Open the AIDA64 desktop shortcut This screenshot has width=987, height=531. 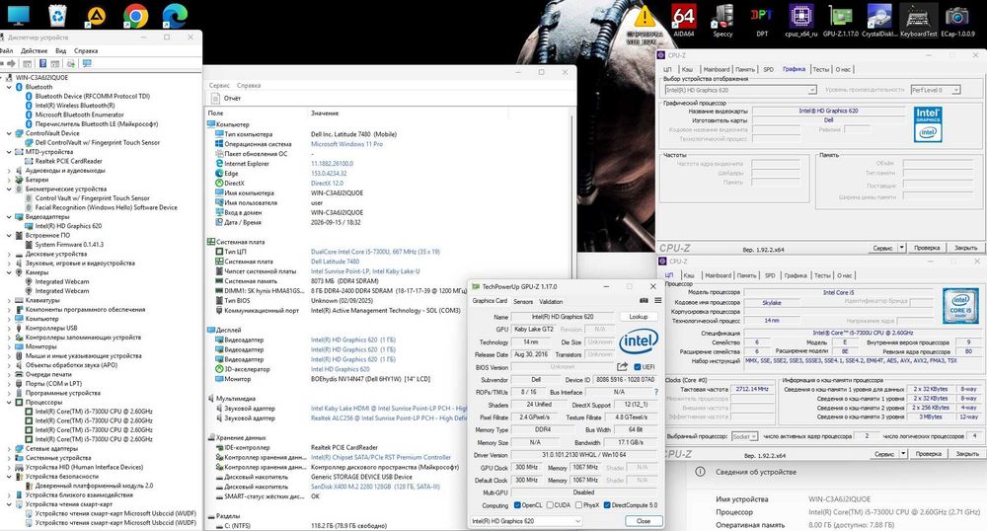[684, 20]
